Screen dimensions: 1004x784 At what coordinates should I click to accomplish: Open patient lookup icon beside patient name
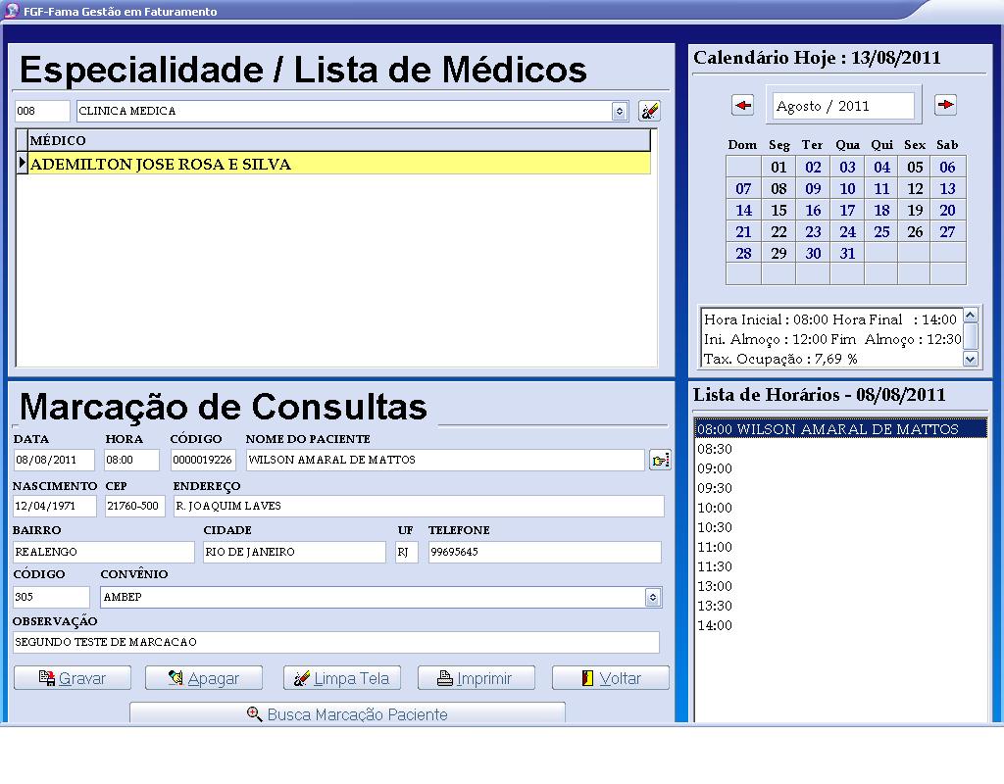[660, 460]
